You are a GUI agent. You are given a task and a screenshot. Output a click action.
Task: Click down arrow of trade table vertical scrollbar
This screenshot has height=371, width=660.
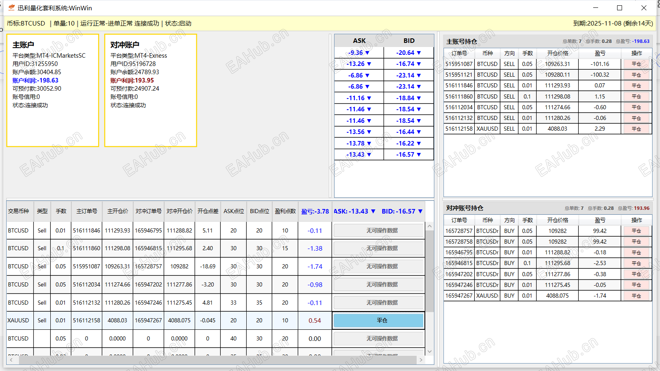429,352
